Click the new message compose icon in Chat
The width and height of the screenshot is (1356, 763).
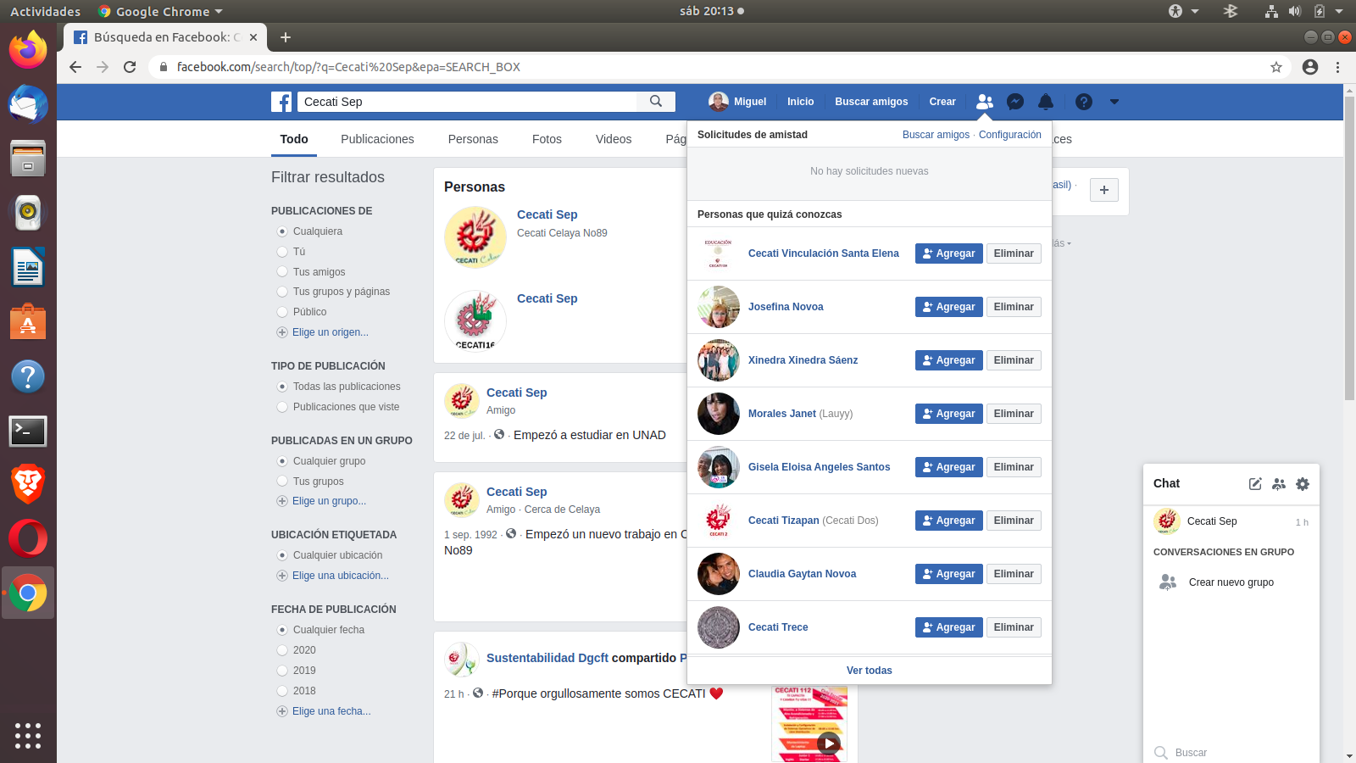coord(1255,484)
